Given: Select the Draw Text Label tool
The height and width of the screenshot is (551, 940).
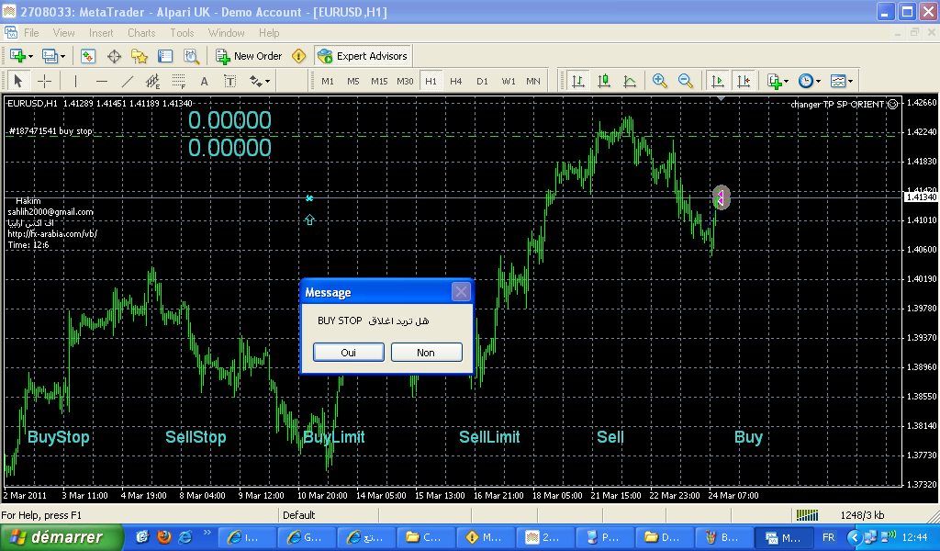Looking at the screenshot, I should [x=230, y=81].
